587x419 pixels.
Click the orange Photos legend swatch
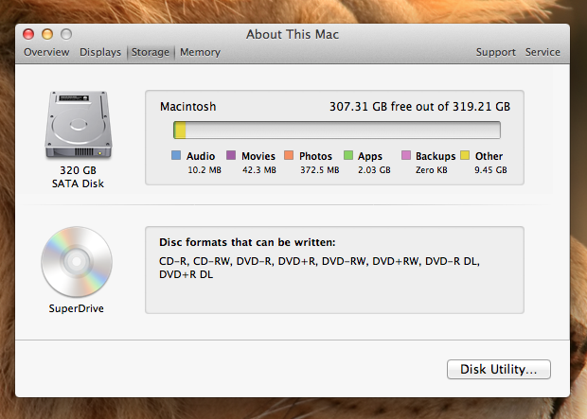pos(289,155)
